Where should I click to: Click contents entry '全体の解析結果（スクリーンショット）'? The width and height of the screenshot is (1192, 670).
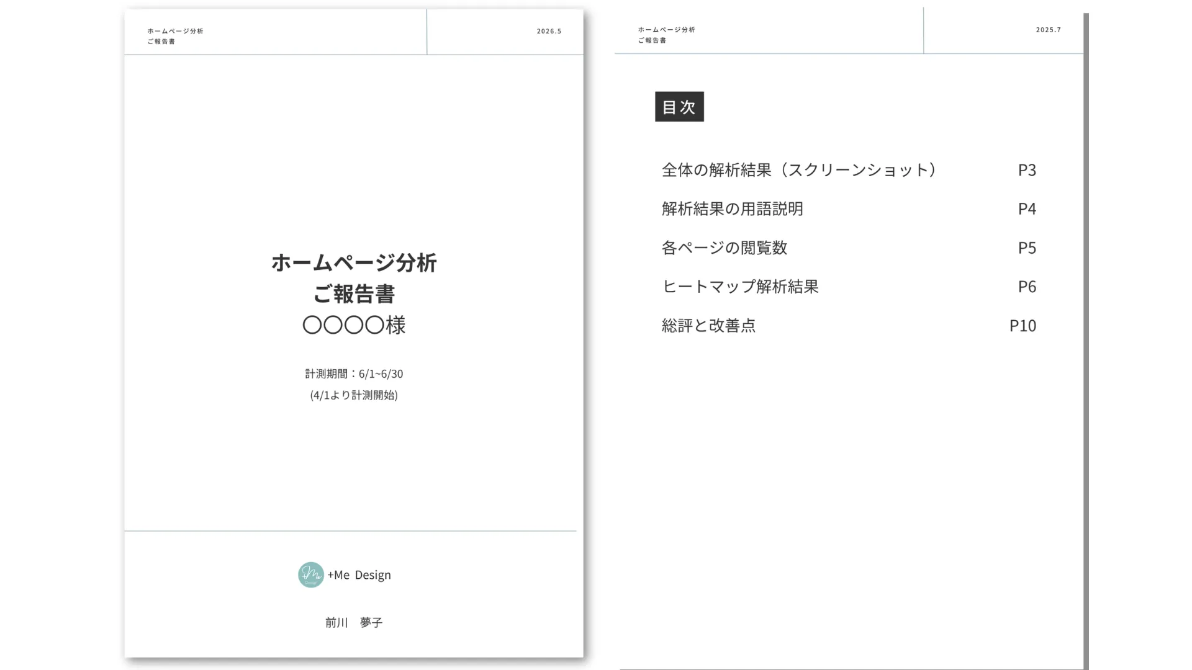(x=800, y=170)
